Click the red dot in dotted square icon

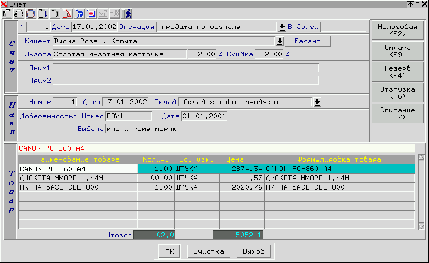point(91,13)
